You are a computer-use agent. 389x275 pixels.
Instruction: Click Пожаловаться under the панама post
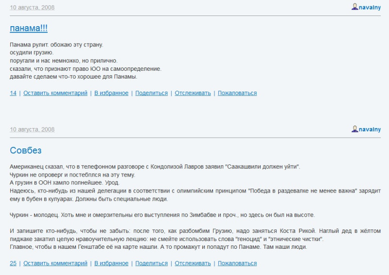[x=237, y=93]
